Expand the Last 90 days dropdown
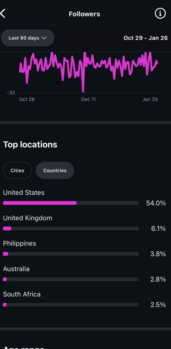This screenshot has height=349, width=171. [x=27, y=38]
